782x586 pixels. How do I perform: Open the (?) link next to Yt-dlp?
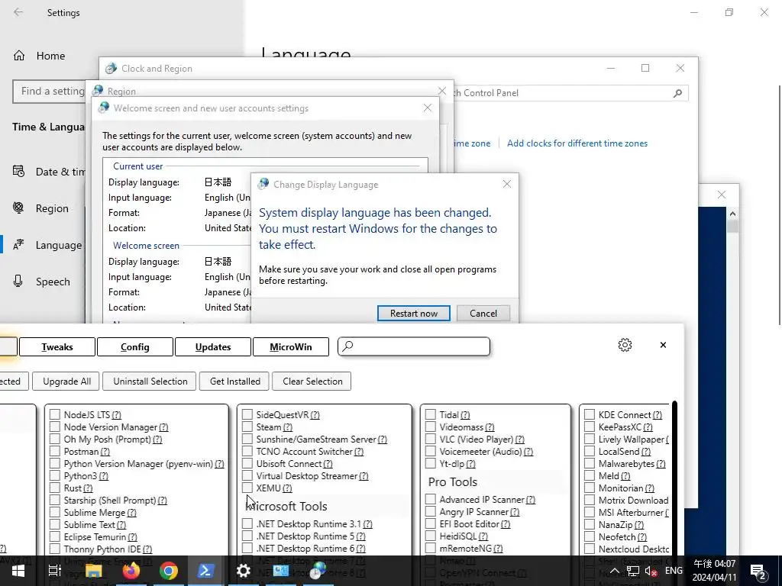[x=470, y=464]
